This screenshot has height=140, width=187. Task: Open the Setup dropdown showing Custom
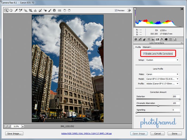click(162, 60)
